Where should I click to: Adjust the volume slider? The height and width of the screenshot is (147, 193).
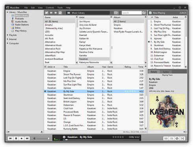coord(43,138)
